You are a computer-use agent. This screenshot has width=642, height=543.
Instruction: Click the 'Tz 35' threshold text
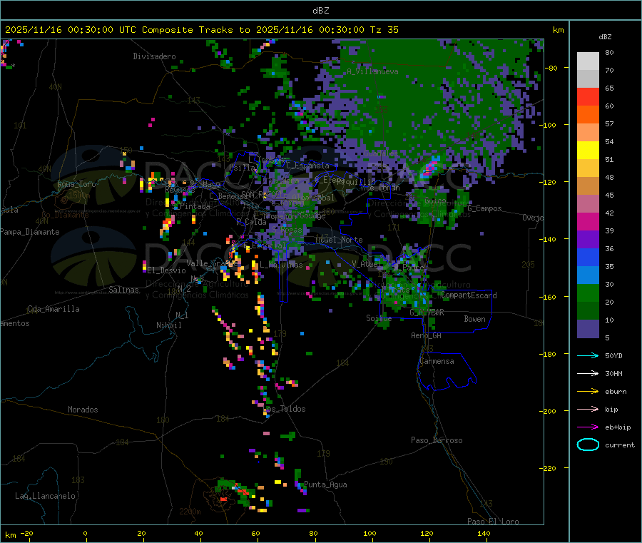(384, 30)
